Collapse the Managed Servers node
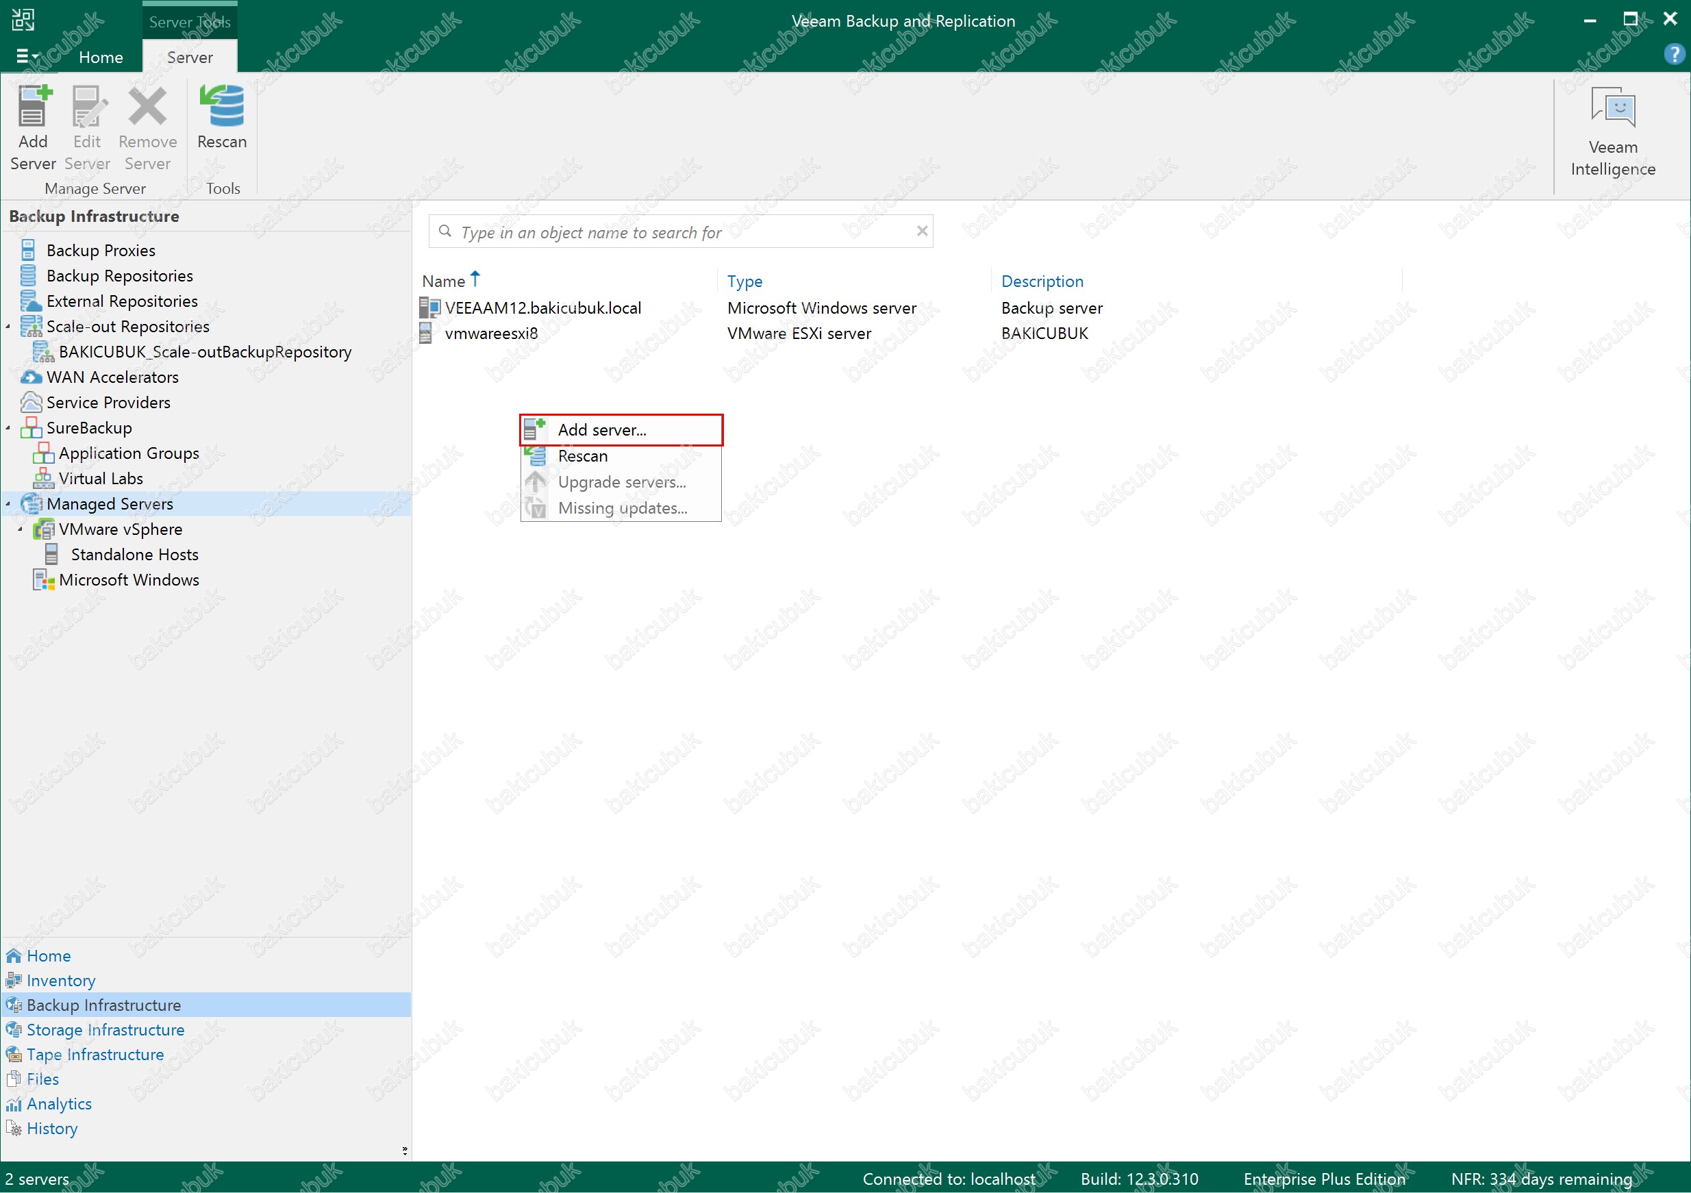Image resolution: width=1691 pixels, height=1193 pixels. pos(8,504)
